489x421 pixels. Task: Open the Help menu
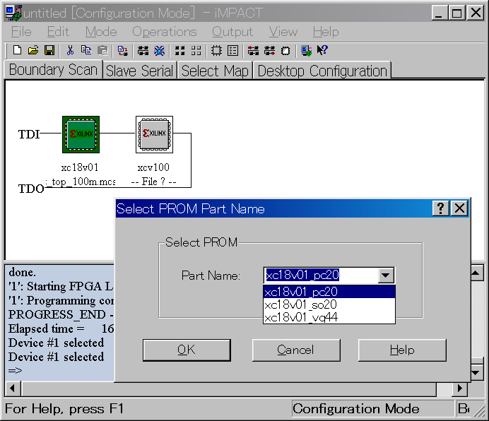click(x=326, y=32)
